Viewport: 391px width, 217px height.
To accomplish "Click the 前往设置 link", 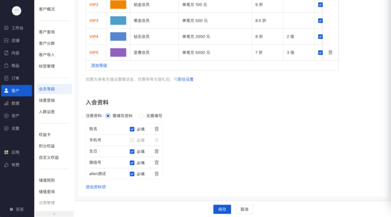I will click(185, 79).
